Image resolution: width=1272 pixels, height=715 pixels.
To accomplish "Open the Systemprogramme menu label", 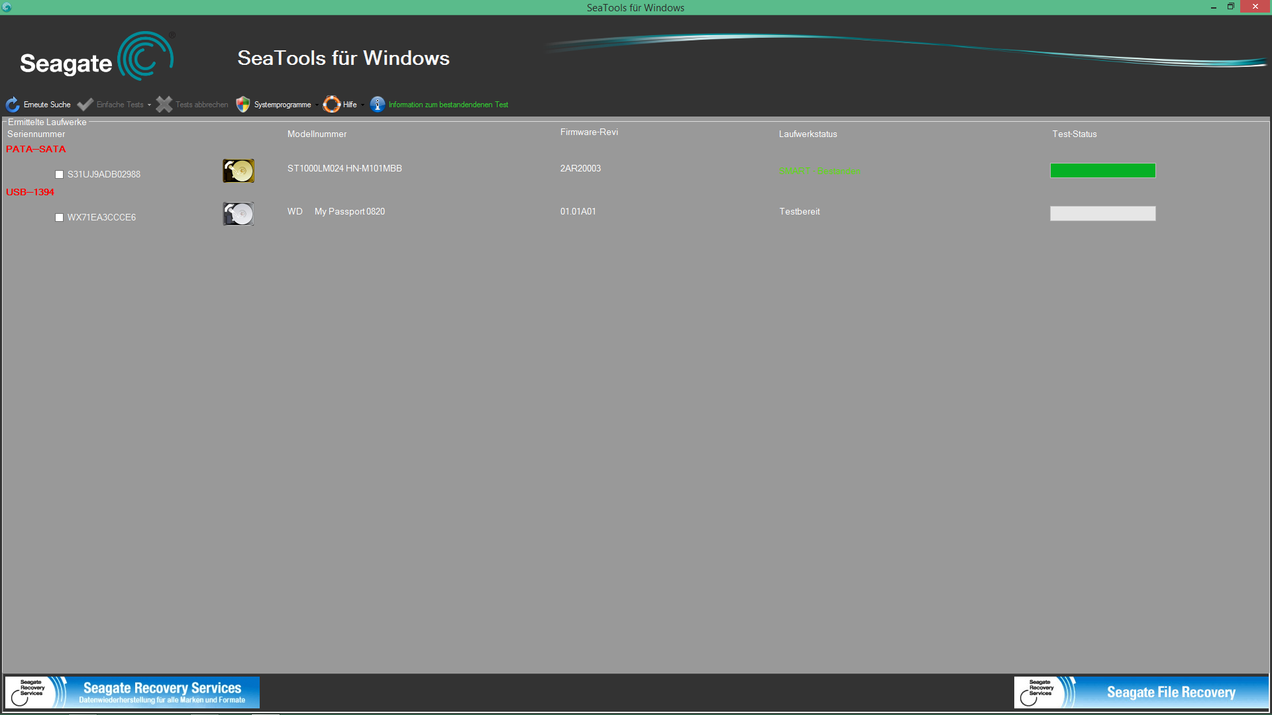I will click(x=282, y=105).
